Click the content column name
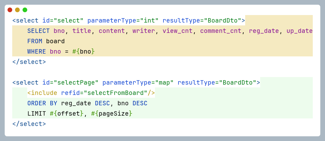The height and width of the screenshot is (141, 325). [112, 31]
